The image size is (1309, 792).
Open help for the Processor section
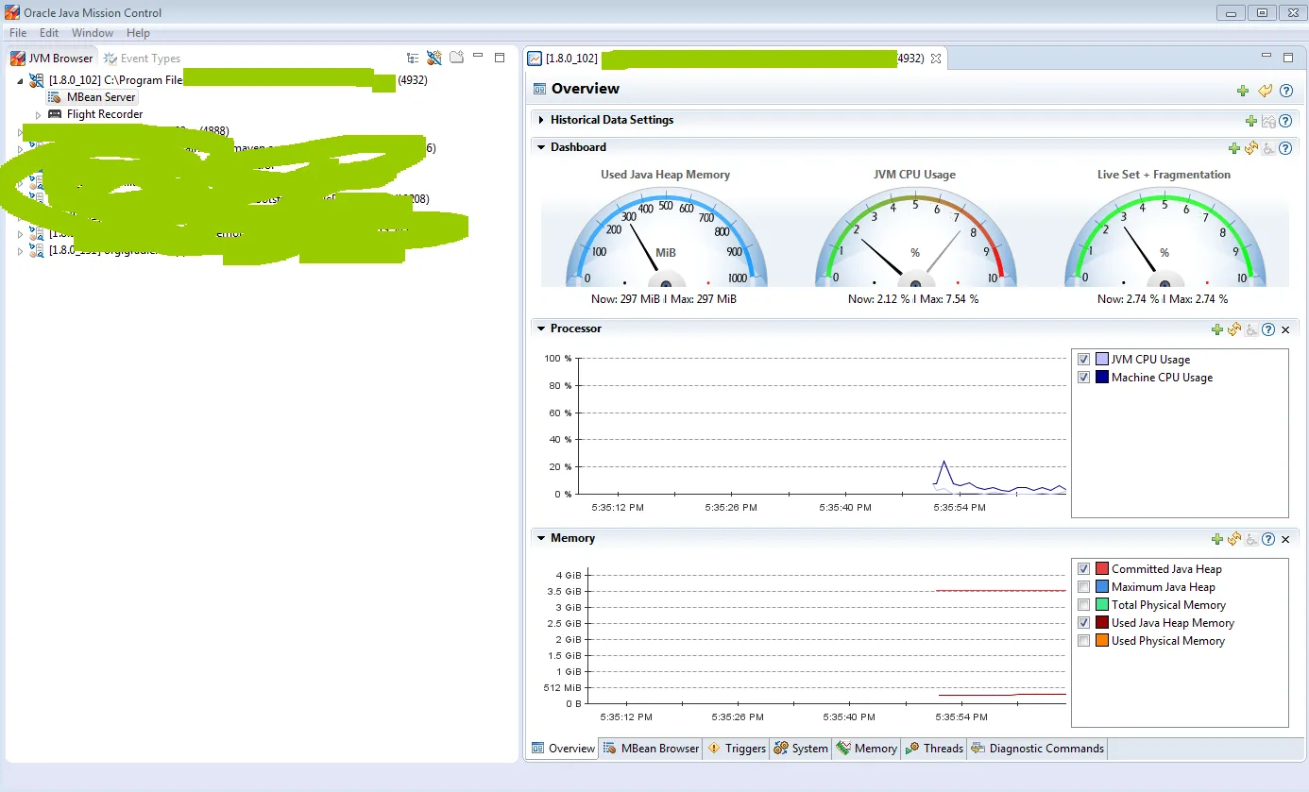point(1268,329)
